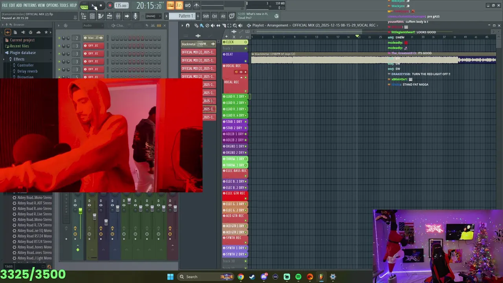Screen dimensions: 503x283
Task: Open the (none) snap dropdown
Action: click(153, 16)
